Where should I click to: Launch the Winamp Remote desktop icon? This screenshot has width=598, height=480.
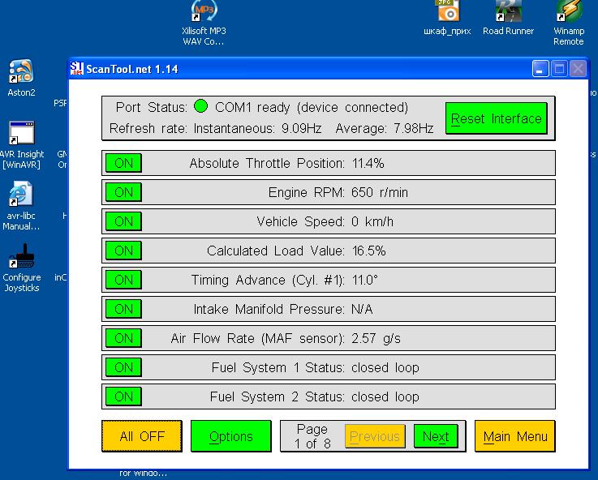pos(568,11)
